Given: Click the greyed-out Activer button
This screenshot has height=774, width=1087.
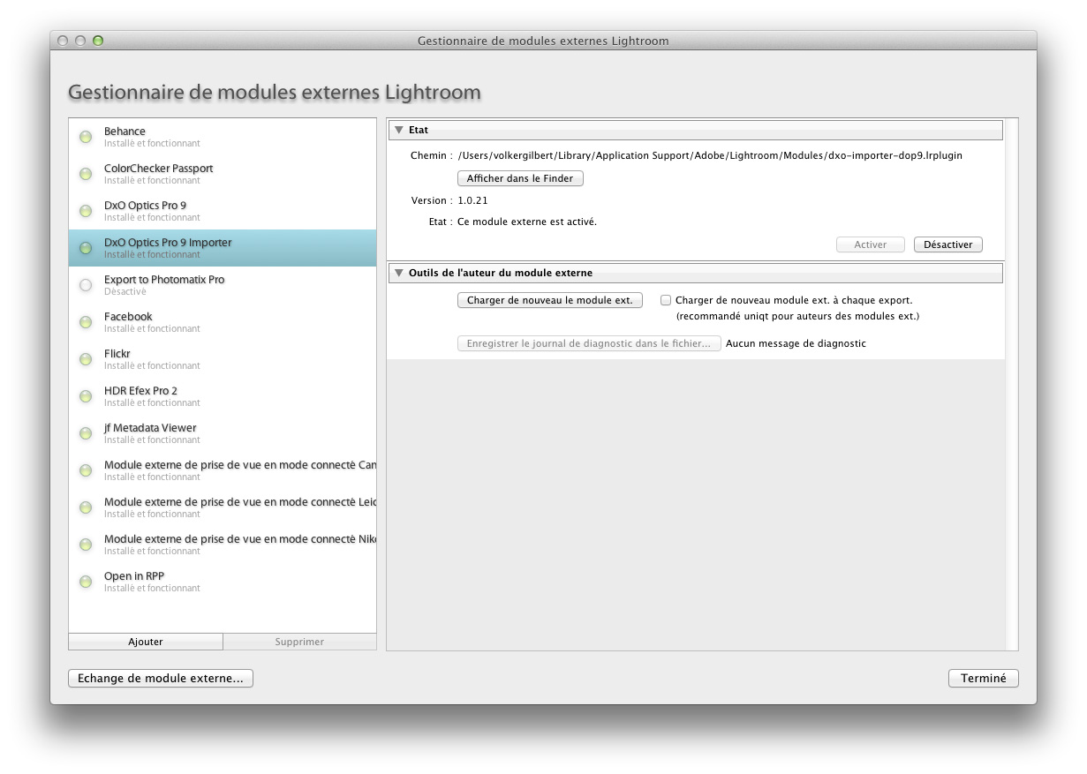Looking at the screenshot, I should pos(870,244).
